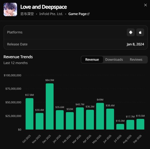Image resolution: width=150 pixels, height=149 pixels.
Task: Open the Game Page link
Action: pos(79,14)
